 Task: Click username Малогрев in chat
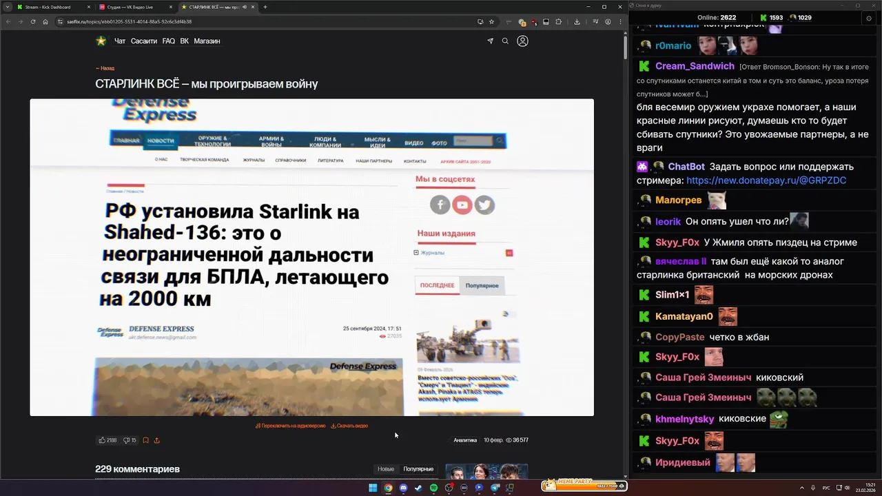[678, 200]
